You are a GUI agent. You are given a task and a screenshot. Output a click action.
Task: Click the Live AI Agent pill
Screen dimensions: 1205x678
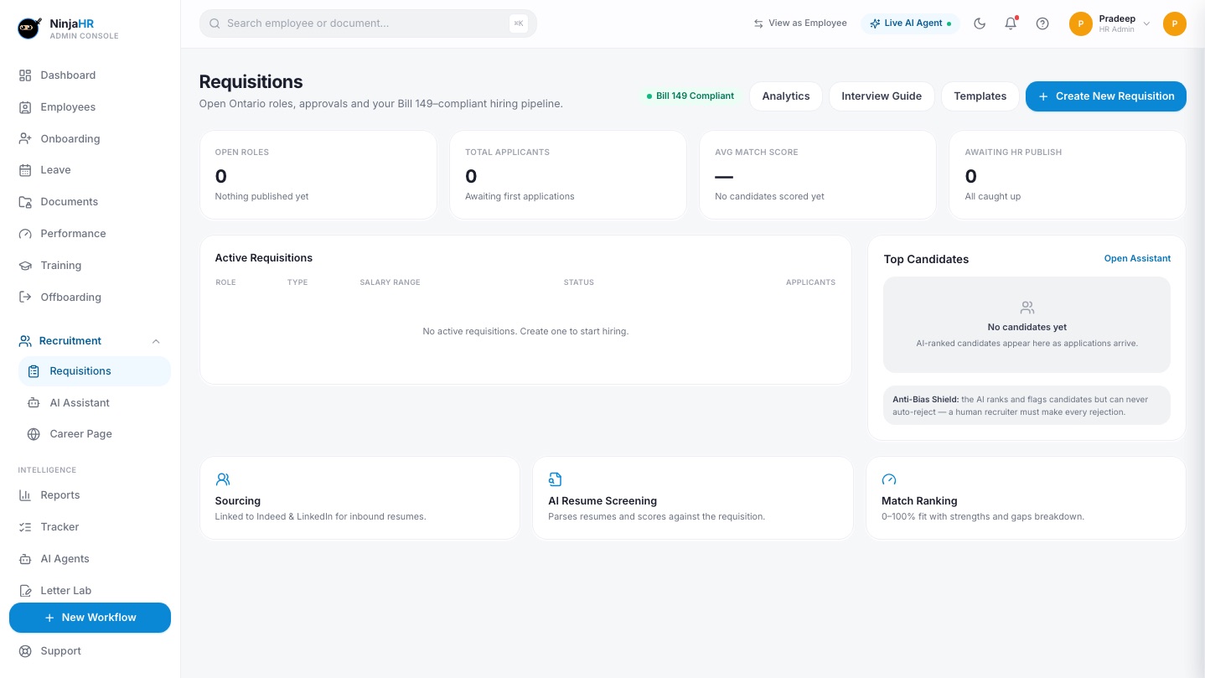910,23
